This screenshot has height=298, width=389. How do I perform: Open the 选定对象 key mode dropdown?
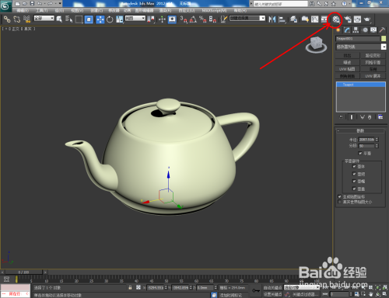[302, 287]
